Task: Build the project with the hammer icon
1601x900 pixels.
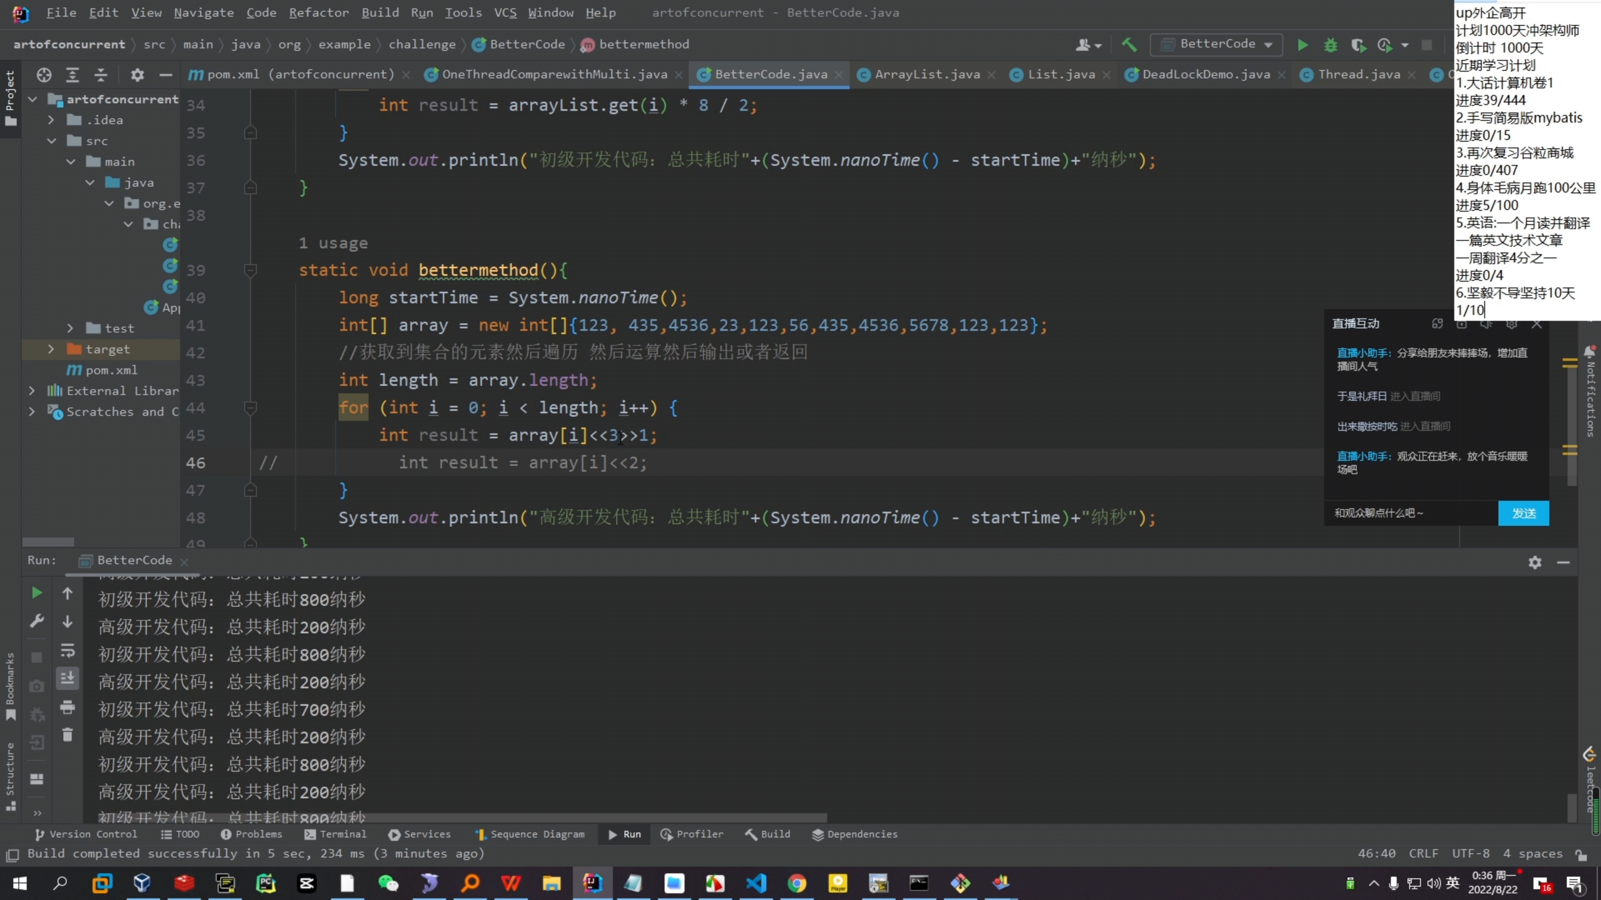Action: pyautogui.click(x=1129, y=45)
